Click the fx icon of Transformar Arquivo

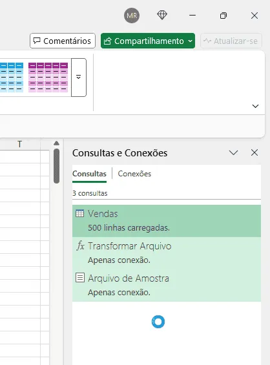80,245
